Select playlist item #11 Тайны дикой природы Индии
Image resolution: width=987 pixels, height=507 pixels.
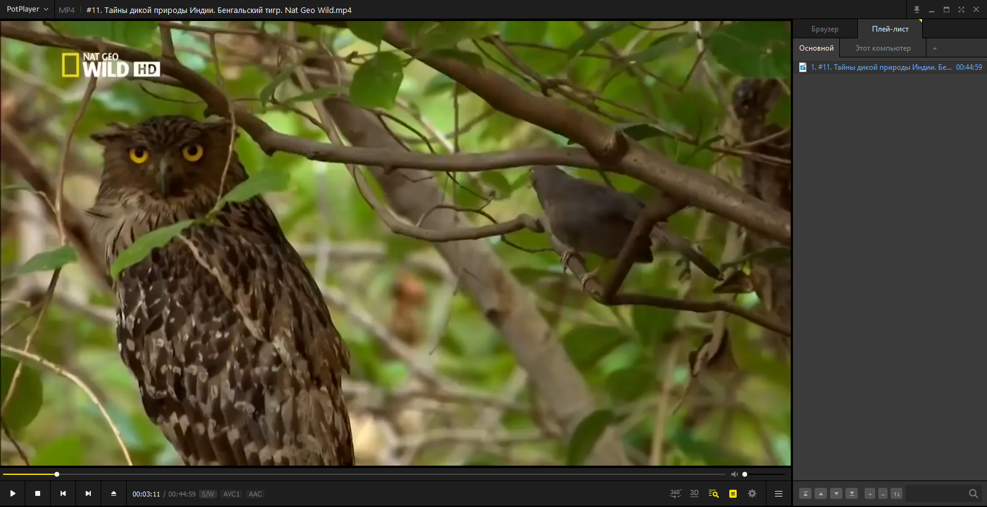tap(890, 67)
